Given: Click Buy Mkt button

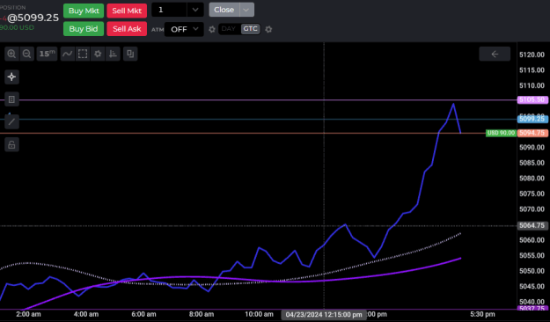Looking at the screenshot, I should [x=84, y=11].
